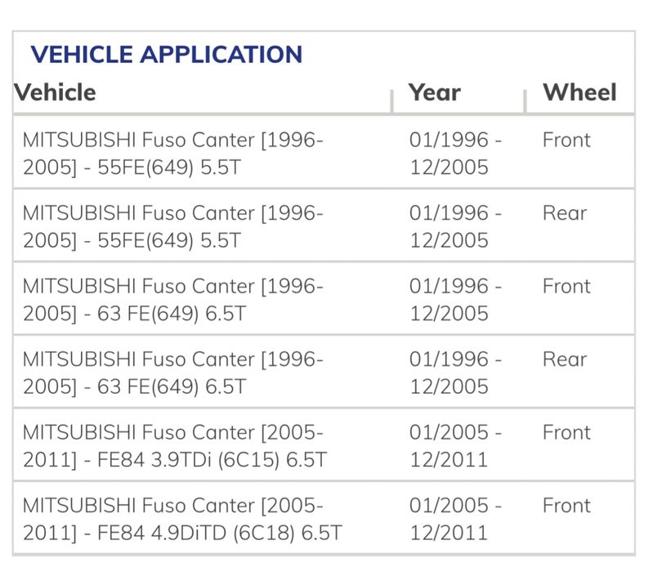Select the FE84 4.9DiTD (6C18) vehicle cell

click(x=181, y=519)
